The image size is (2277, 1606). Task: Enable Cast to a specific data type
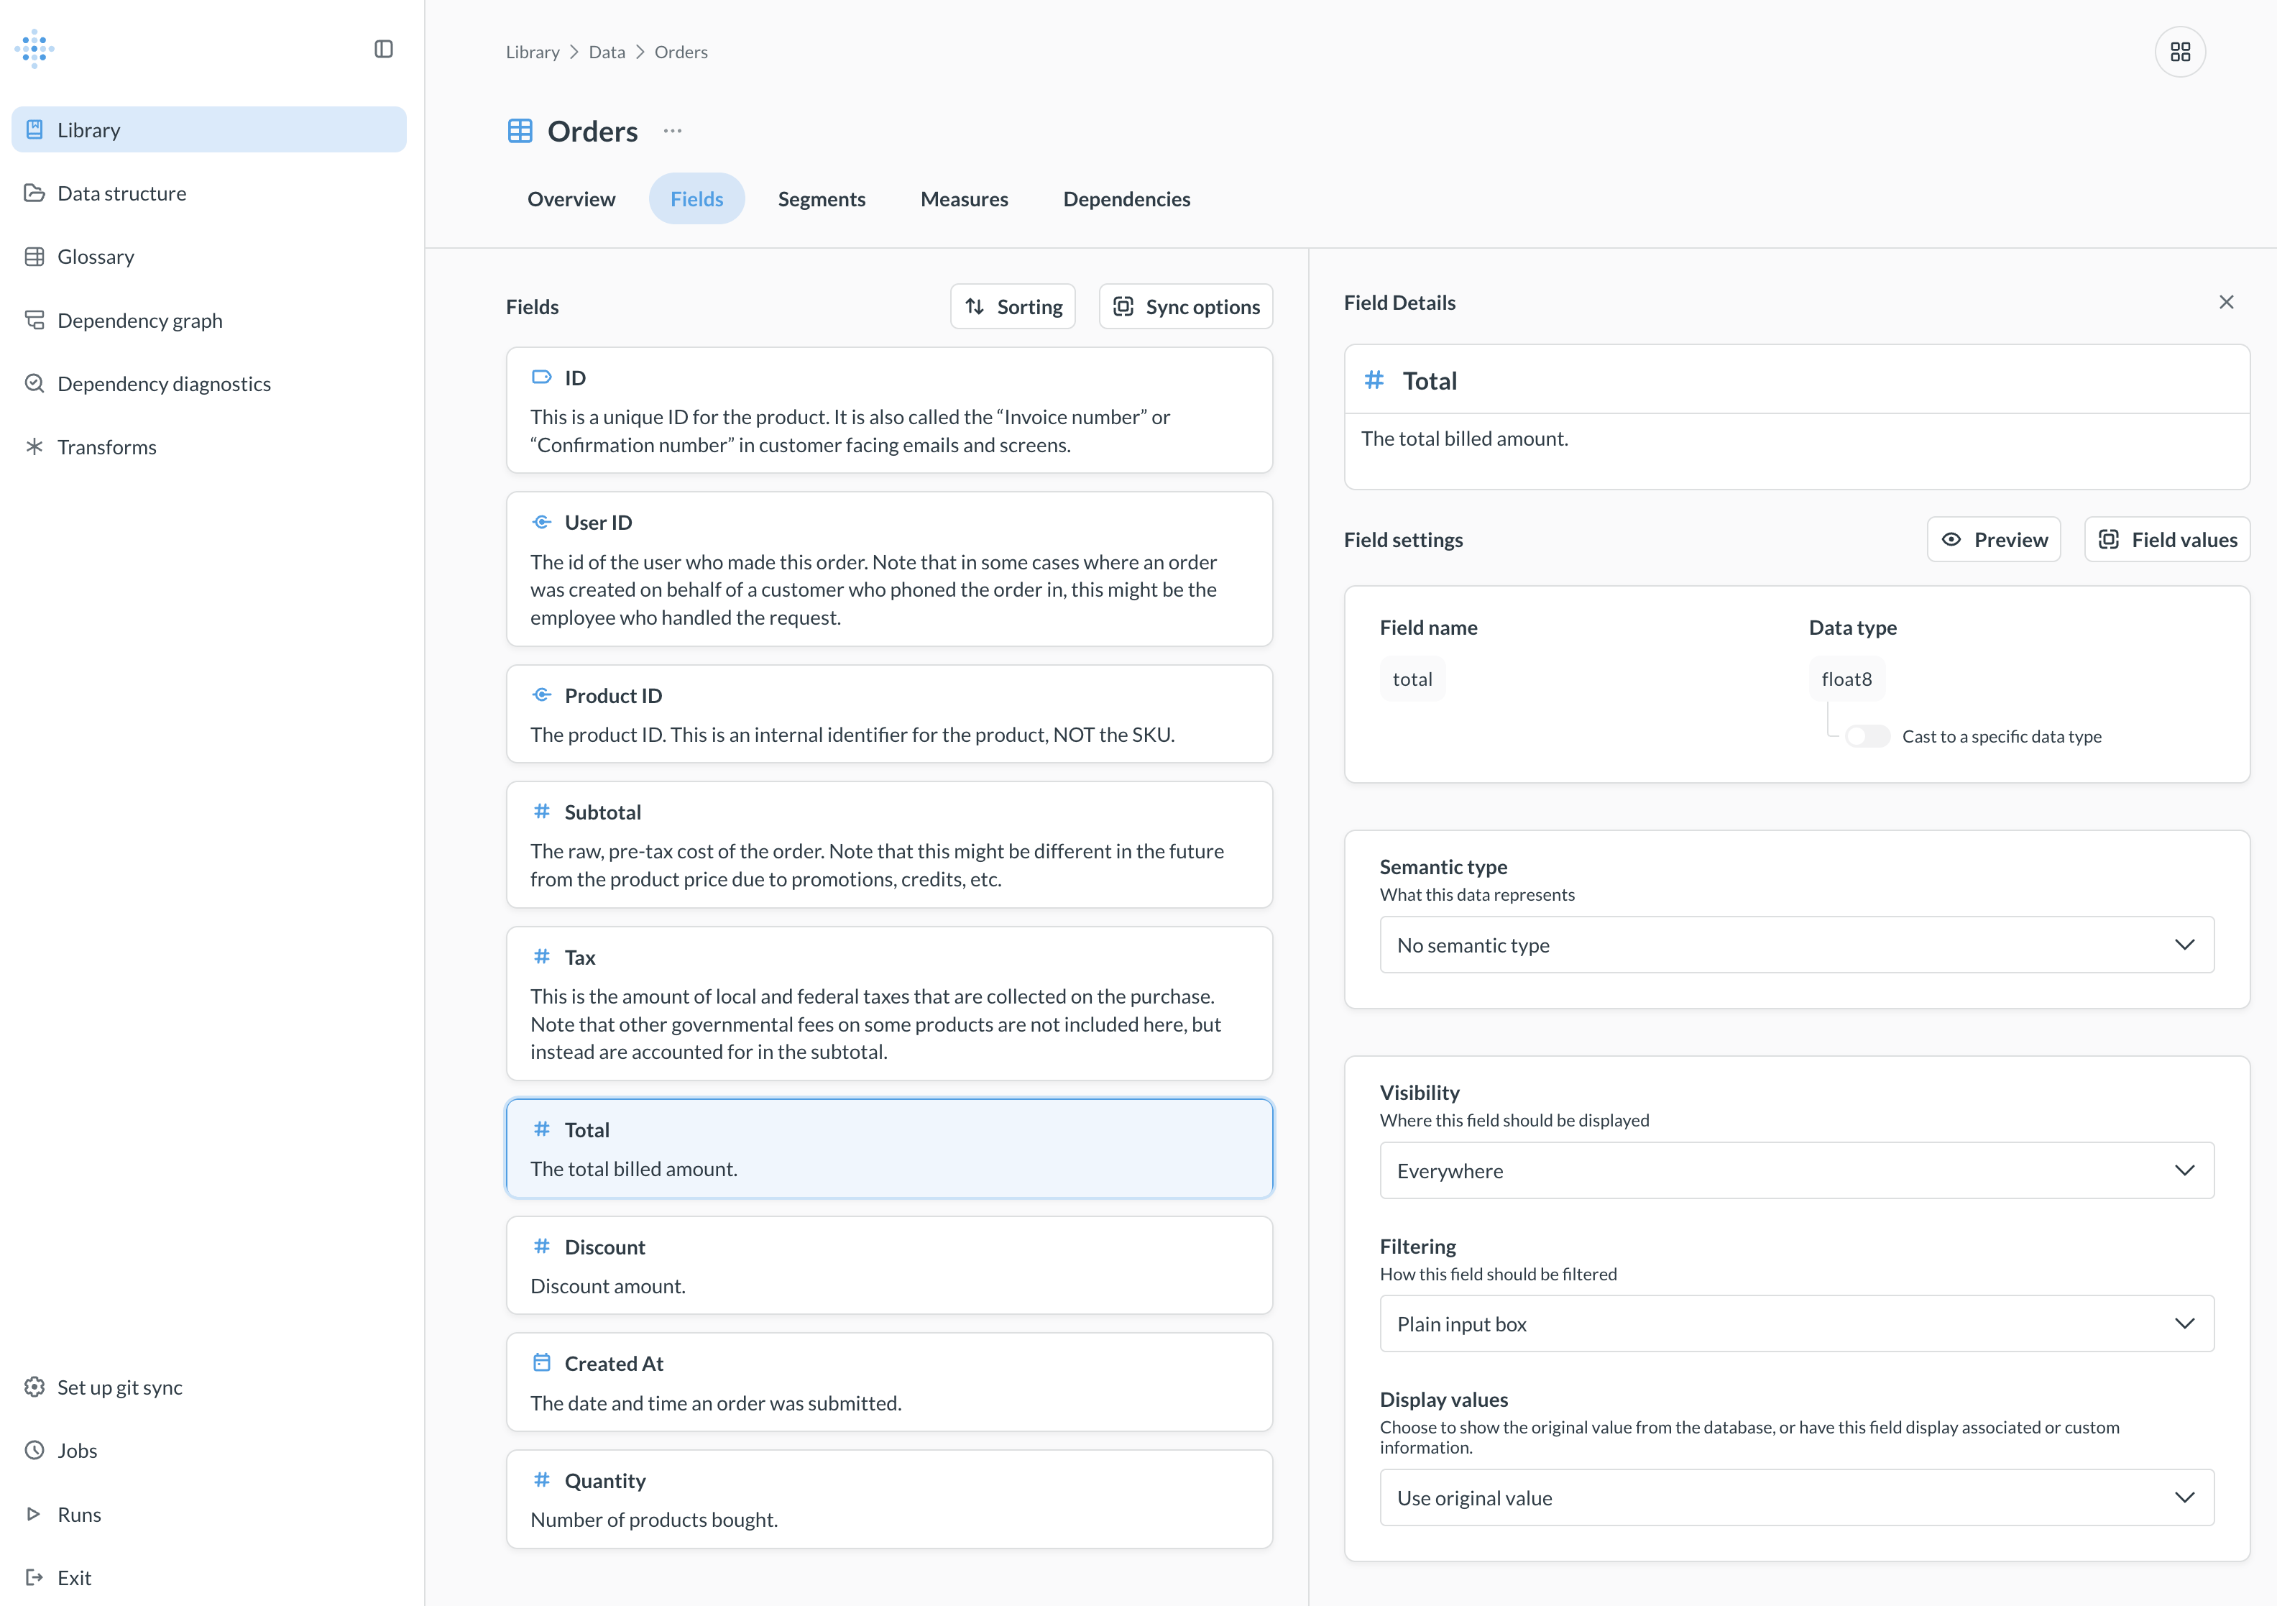tap(1867, 736)
